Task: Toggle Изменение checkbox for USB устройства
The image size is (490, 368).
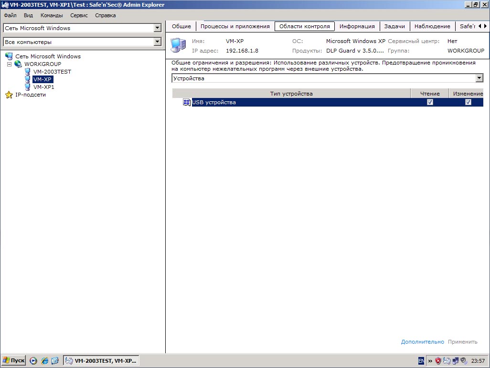Action: point(468,102)
